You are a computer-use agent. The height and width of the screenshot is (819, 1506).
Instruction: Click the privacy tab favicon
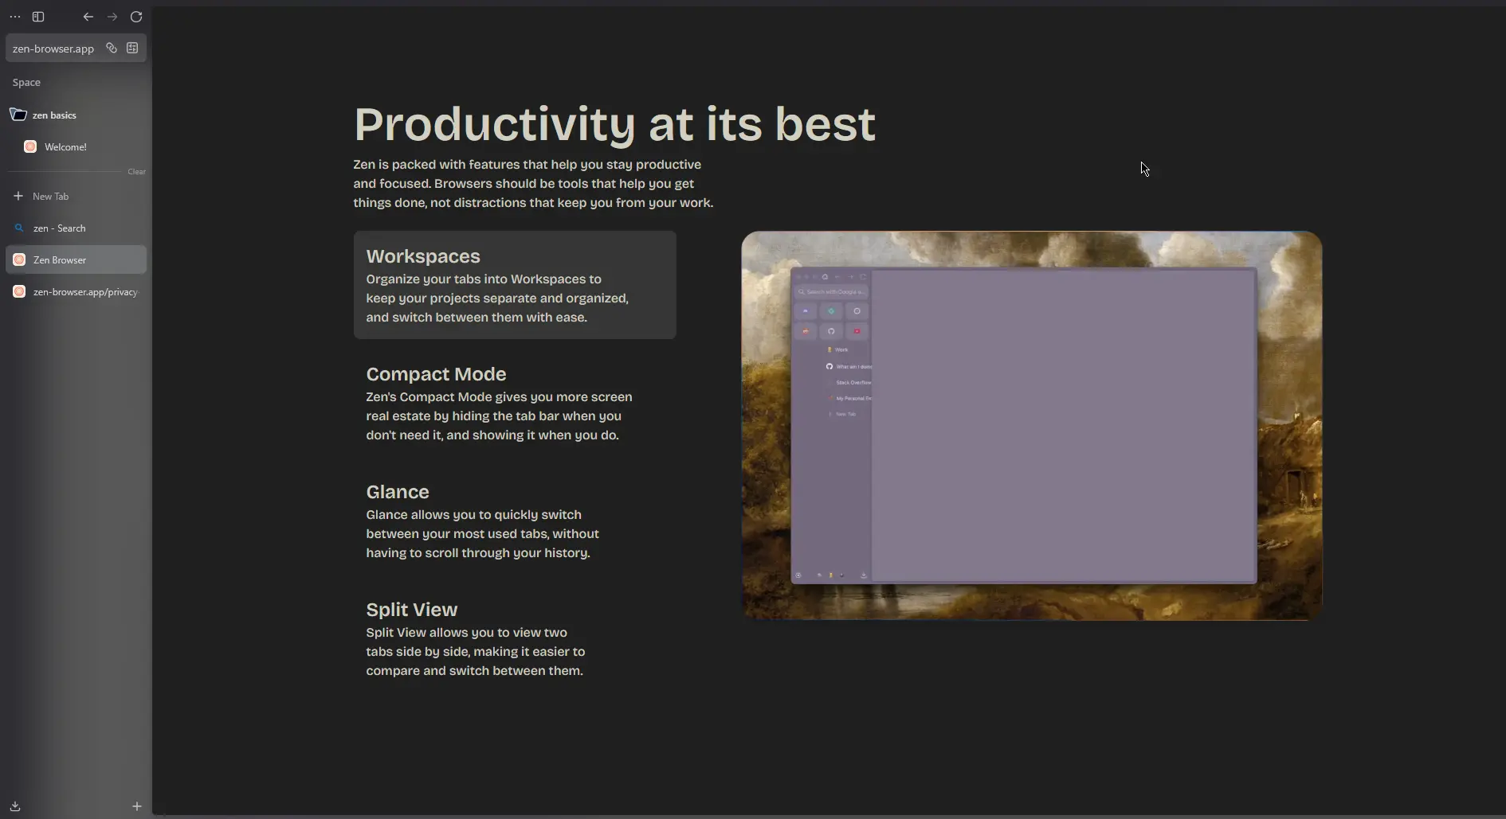coord(19,291)
